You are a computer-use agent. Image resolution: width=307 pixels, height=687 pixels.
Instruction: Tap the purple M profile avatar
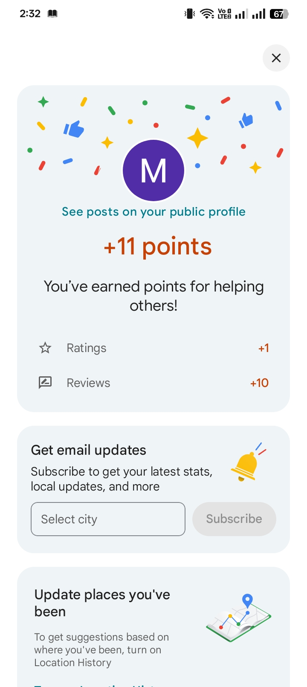click(153, 170)
